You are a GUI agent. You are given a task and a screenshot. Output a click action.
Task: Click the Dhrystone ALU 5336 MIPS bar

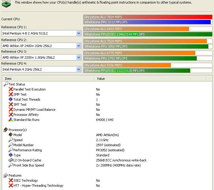pos(148,65)
